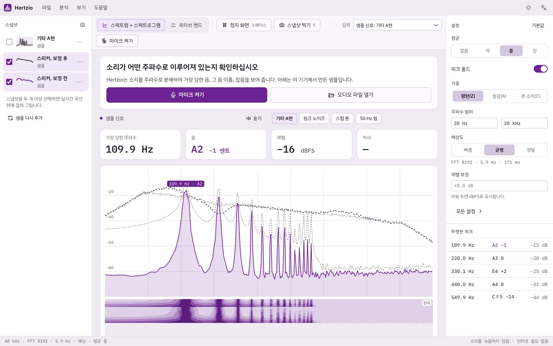Viewport: 553px width, 346px height.
Task: Choose 빠름 resolution
Action: tap(468, 150)
